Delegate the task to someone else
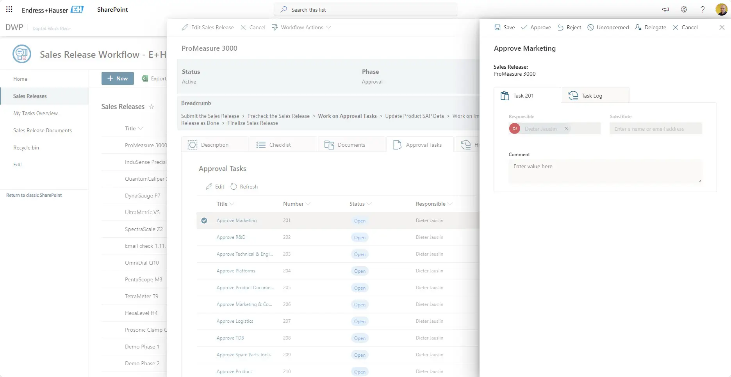The width and height of the screenshot is (731, 377). point(651,27)
